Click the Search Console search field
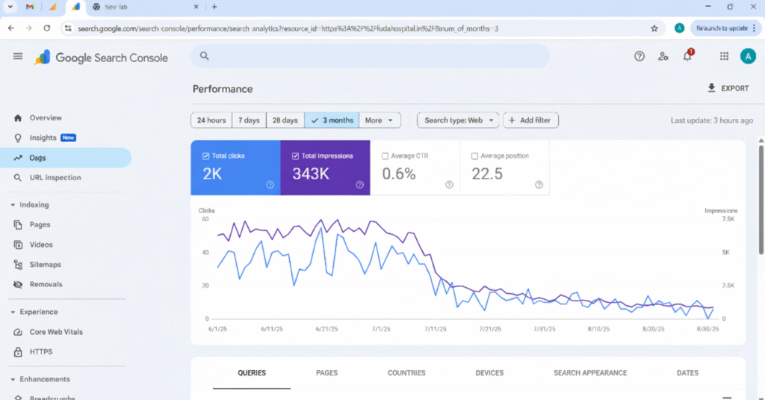The width and height of the screenshot is (765, 400). 370,56
